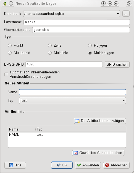Delete attribute via Gewähltes Attribut löschen
134x173 pixels.
98,153
